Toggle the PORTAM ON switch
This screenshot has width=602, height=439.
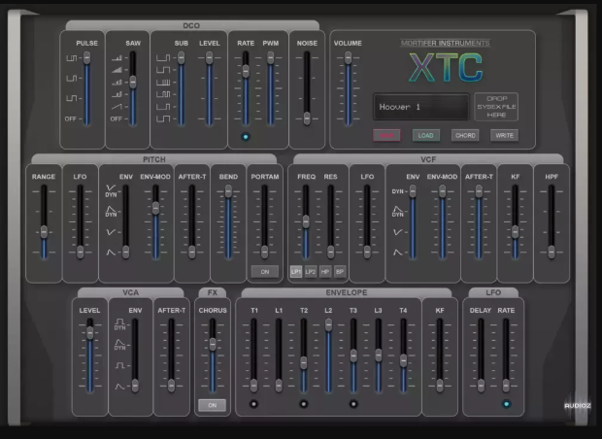point(265,272)
